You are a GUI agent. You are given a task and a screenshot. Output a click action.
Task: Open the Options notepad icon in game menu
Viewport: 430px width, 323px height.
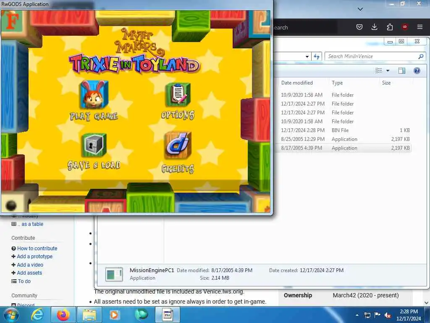click(178, 95)
